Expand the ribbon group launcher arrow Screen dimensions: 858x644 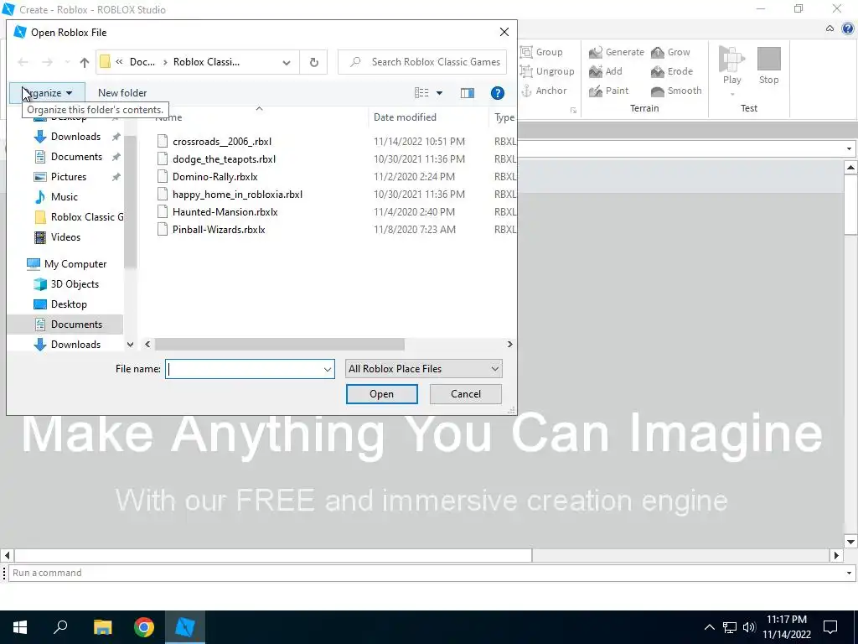pos(573,111)
